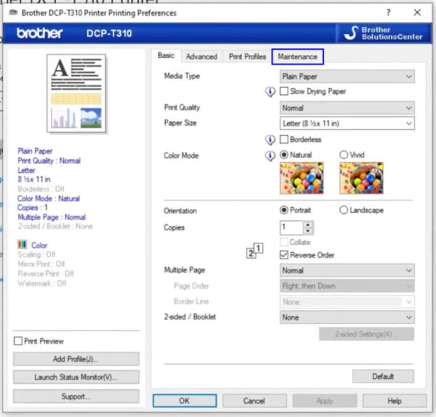Switch to the Basic tab
Image resolution: width=436 pixels, height=417 pixels.
pos(166,56)
